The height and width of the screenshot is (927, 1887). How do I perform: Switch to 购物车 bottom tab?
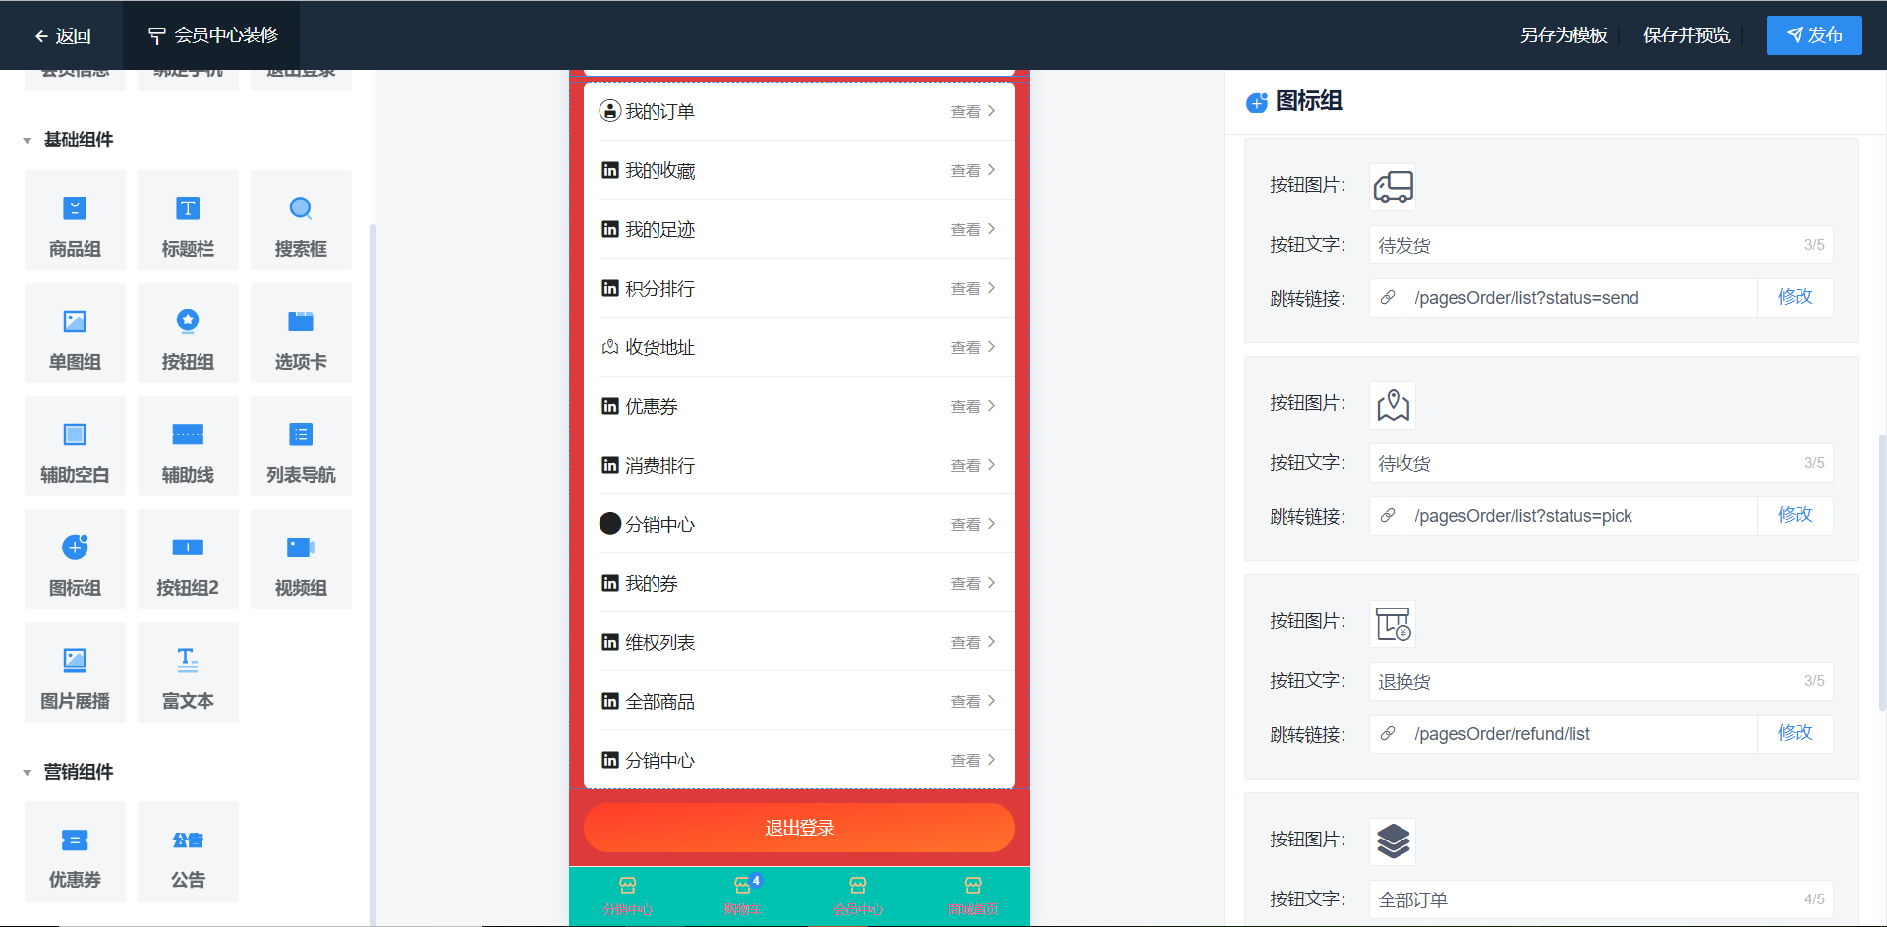coord(743,896)
